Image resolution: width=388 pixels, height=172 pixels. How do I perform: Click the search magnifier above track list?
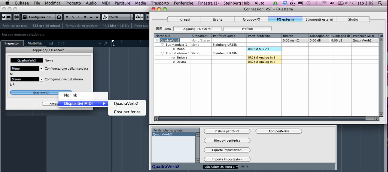(x=105, y=43)
